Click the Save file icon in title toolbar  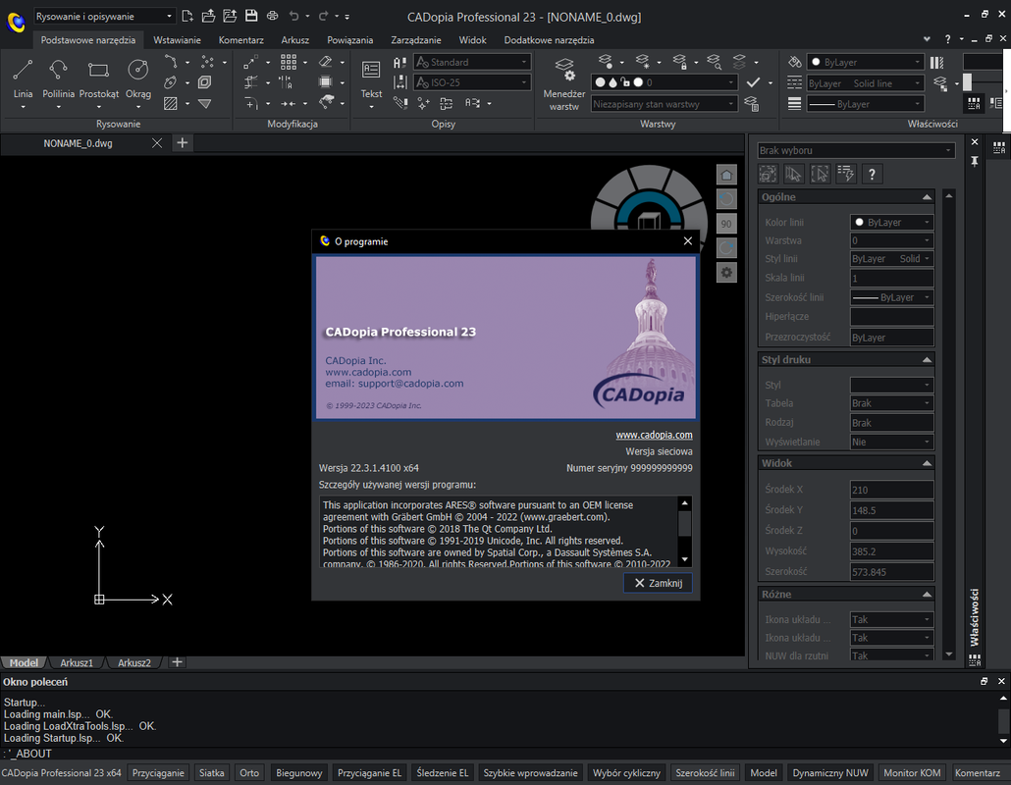(x=251, y=16)
